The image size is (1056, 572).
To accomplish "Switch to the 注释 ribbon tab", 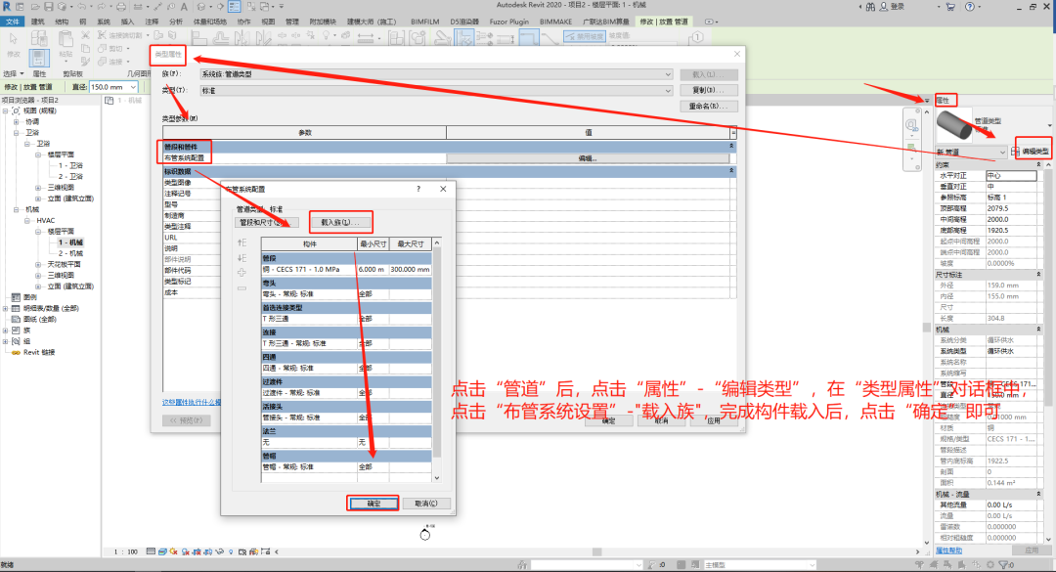I will point(152,22).
